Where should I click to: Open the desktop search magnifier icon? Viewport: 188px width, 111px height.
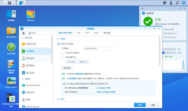click(x=177, y=3)
